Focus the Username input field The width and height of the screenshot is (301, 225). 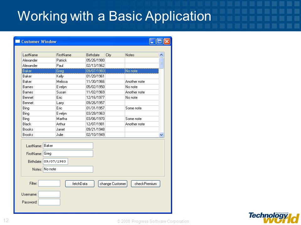49,194
